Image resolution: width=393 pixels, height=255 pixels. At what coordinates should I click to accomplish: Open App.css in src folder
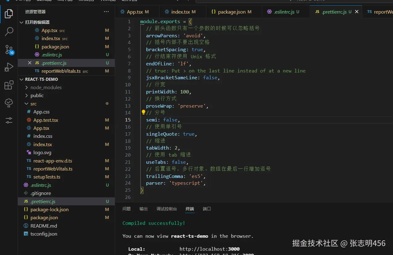pyautogui.click(x=66, y=112)
